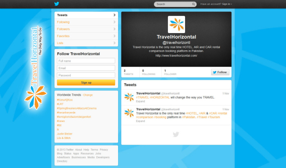Open the travelhorizontal.com website link
This screenshot has width=286, height=168.
[x=176, y=56]
